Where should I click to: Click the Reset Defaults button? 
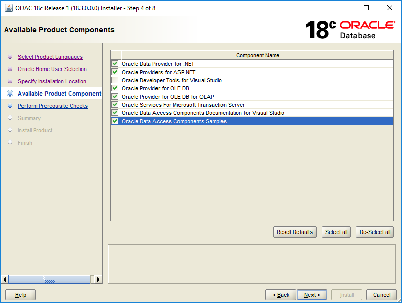[295, 232]
